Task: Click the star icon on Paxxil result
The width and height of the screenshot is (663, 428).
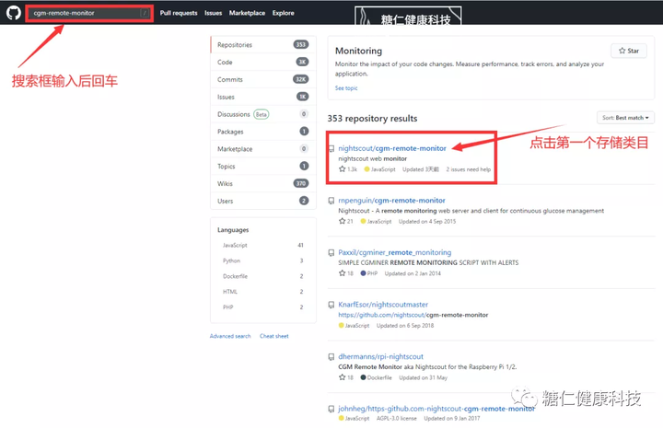Action: [342, 273]
